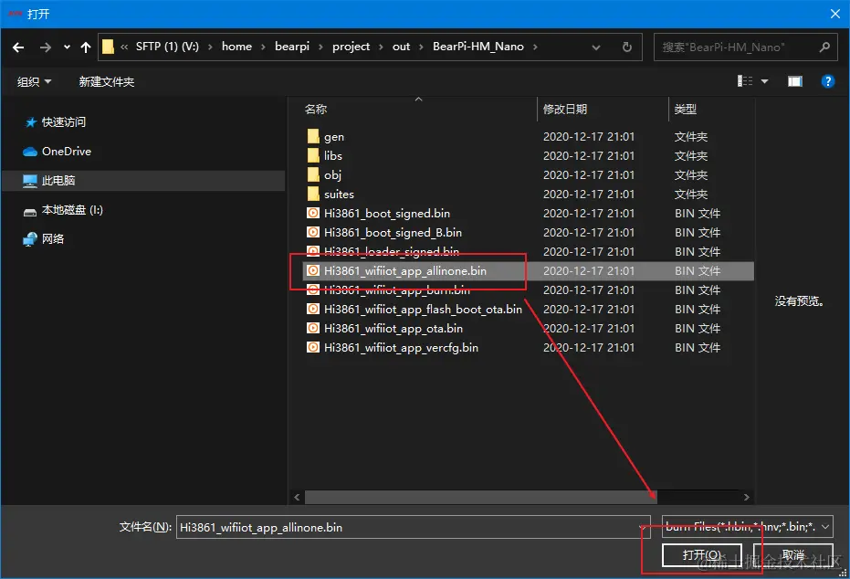
Task: Select 网络 in the navigation pane
Action: (x=53, y=238)
